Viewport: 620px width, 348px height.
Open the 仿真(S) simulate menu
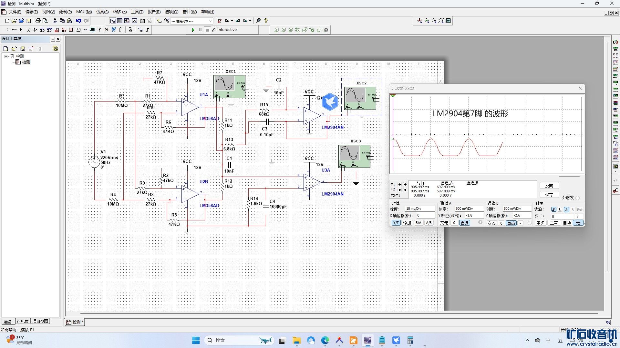(x=102, y=12)
